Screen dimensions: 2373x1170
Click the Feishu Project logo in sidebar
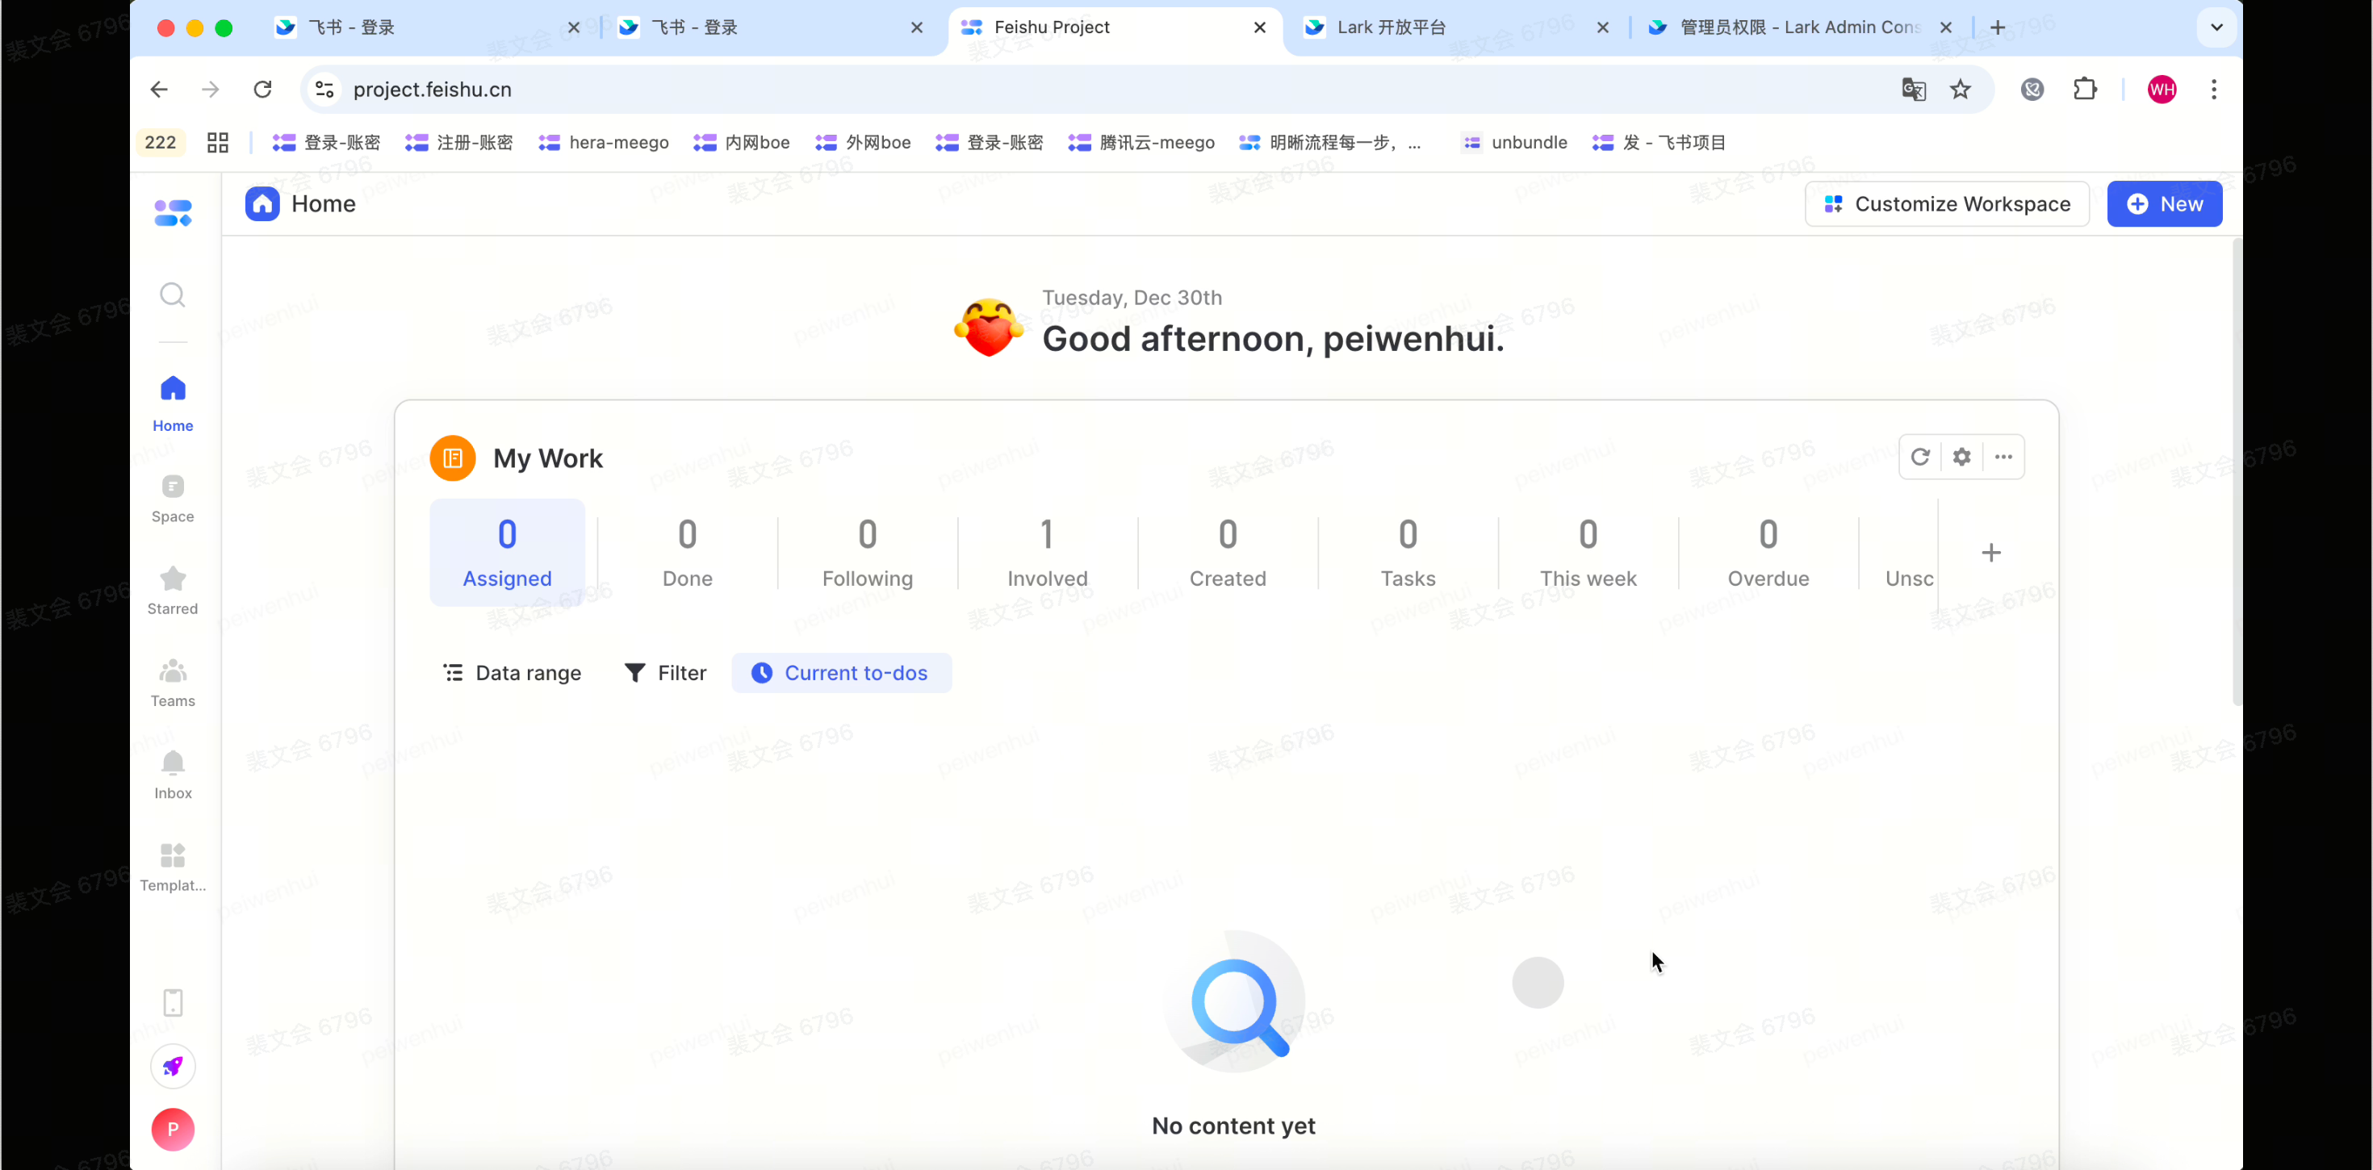tap(174, 213)
